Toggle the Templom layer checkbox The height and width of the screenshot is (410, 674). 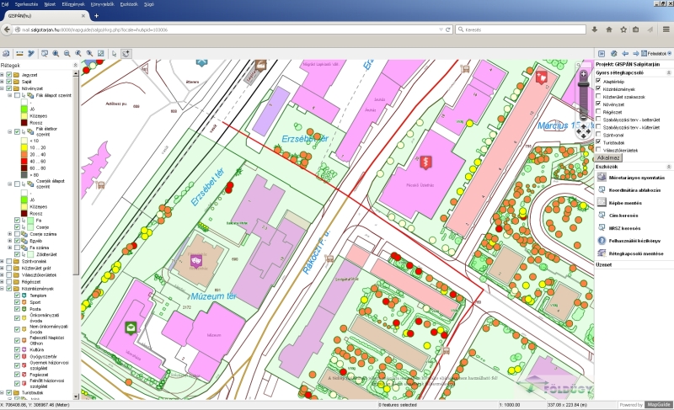click(18, 297)
